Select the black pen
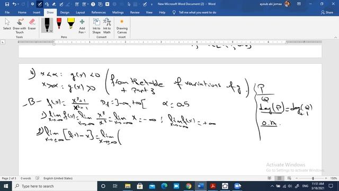The width and height of the screenshot is (339, 191). (47, 24)
